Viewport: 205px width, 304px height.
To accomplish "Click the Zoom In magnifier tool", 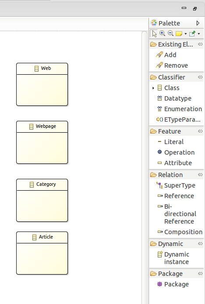I will pos(162,33).
